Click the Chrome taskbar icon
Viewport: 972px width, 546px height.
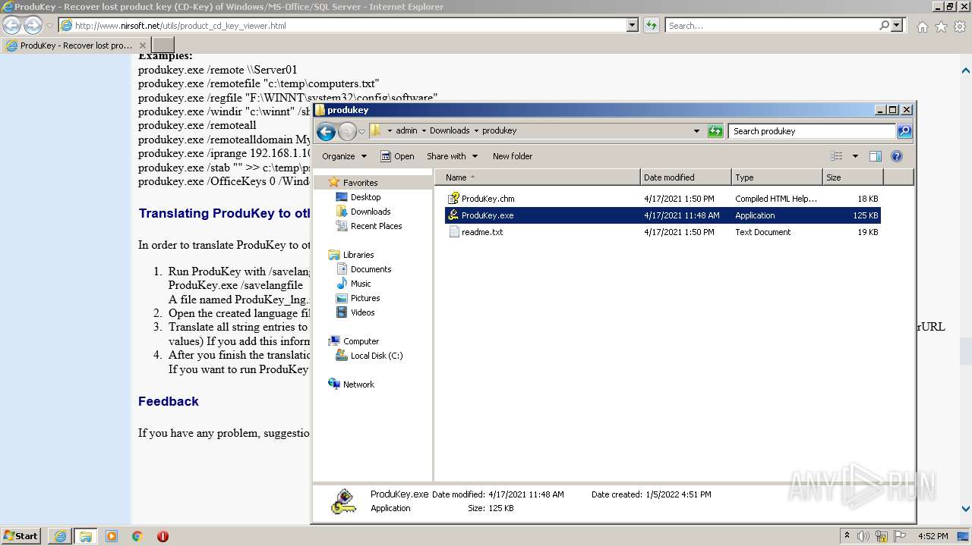[x=137, y=536]
